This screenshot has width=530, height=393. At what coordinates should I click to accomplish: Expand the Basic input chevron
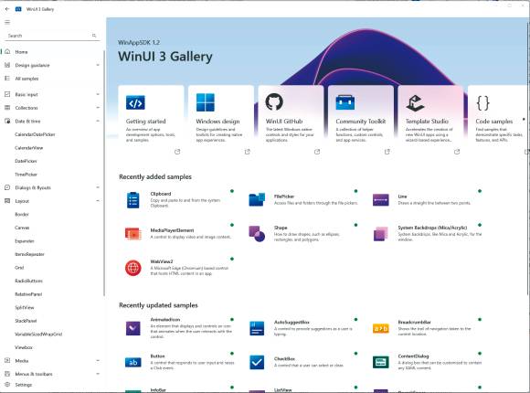click(x=98, y=94)
